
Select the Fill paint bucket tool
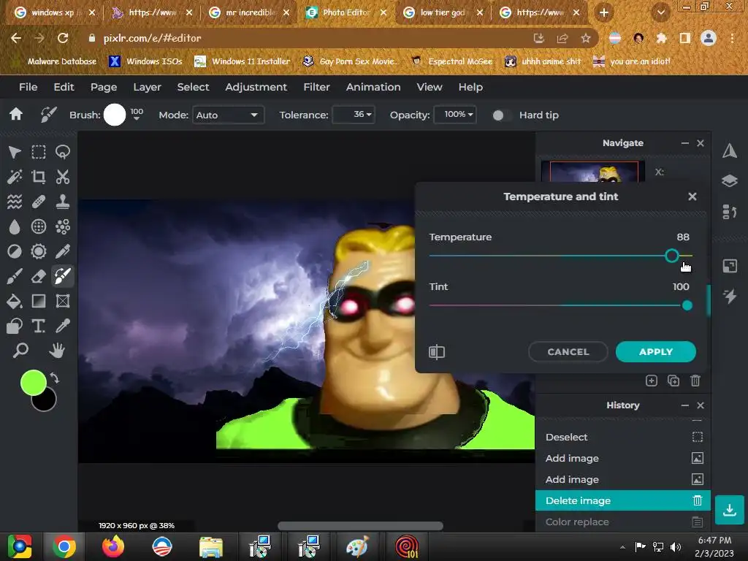pyautogui.click(x=15, y=301)
